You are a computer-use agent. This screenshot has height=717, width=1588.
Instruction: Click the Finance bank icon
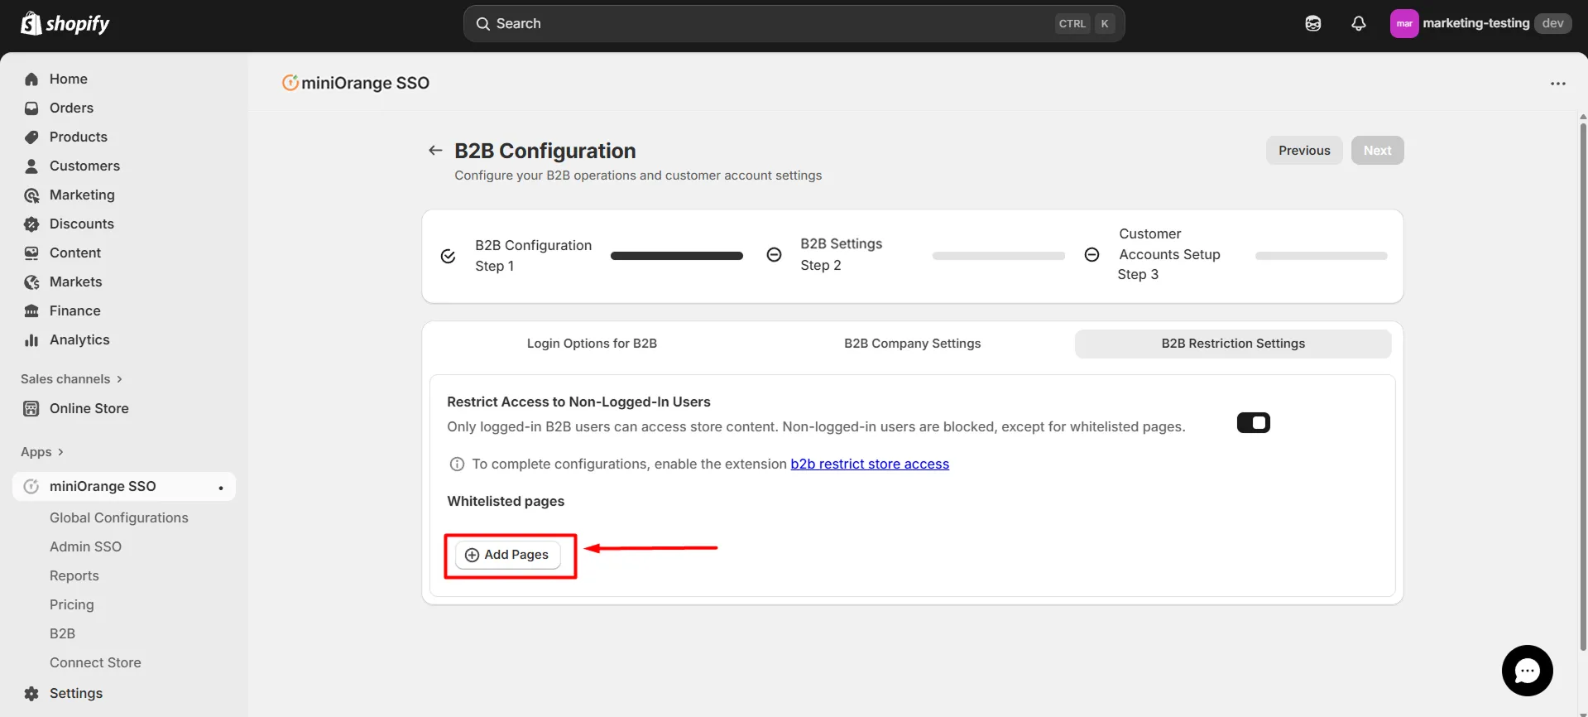click(x=31, y=311)
